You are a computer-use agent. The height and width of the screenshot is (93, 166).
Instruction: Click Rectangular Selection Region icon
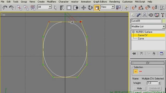point(69,8)
